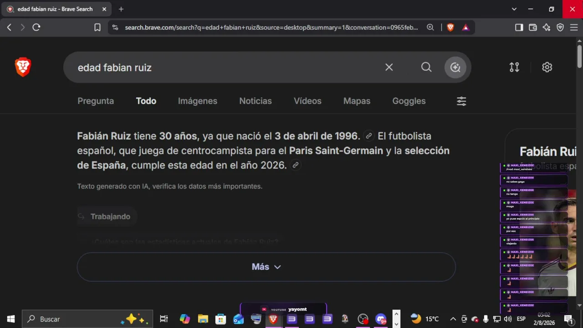Reload the current page
583x328 pixels.
[x=36, y=27]
